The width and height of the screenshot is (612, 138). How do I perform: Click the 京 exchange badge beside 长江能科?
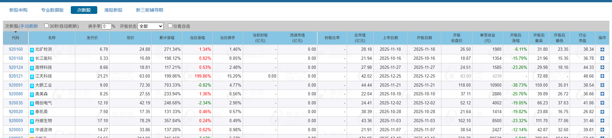(32, 59)
